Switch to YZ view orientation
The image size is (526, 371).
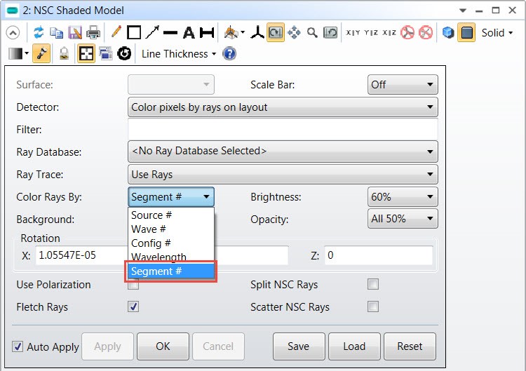pyautogui.click(x=371, y=32)
